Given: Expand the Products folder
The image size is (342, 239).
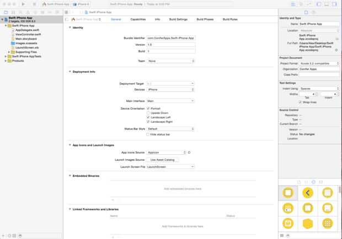Looking at the screenshot, I should (x=6, y=61).
